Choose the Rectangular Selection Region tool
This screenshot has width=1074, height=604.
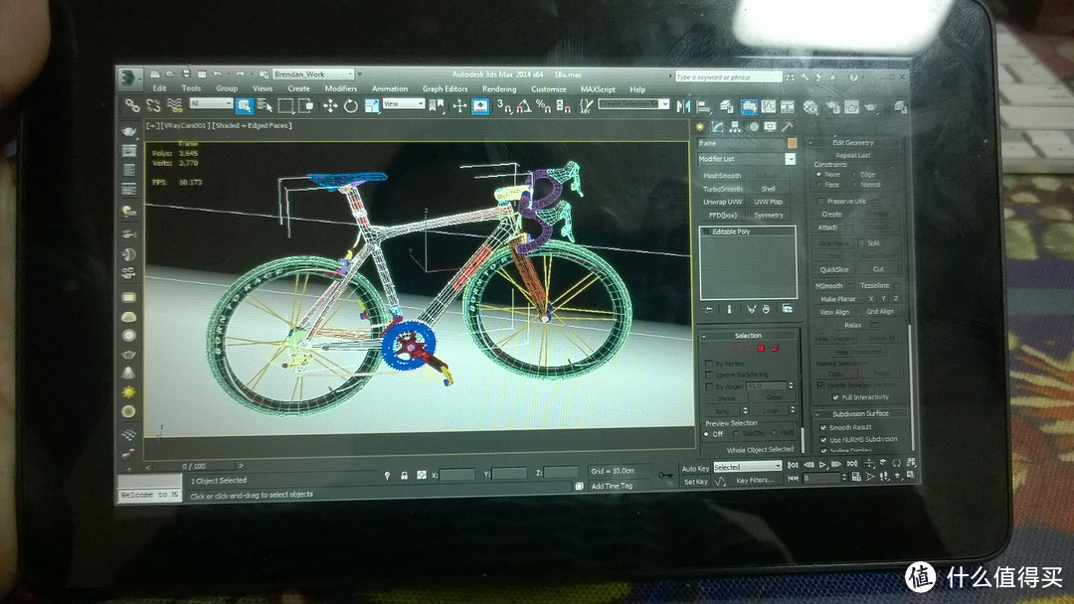285,105
